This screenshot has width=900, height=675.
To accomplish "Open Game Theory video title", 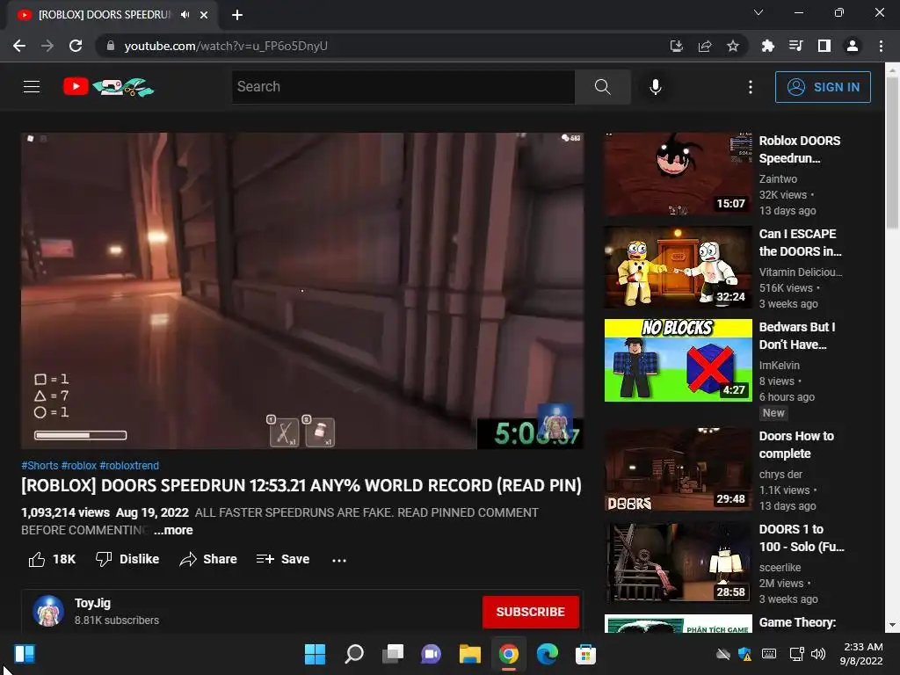I will click(x=797, y=623).
